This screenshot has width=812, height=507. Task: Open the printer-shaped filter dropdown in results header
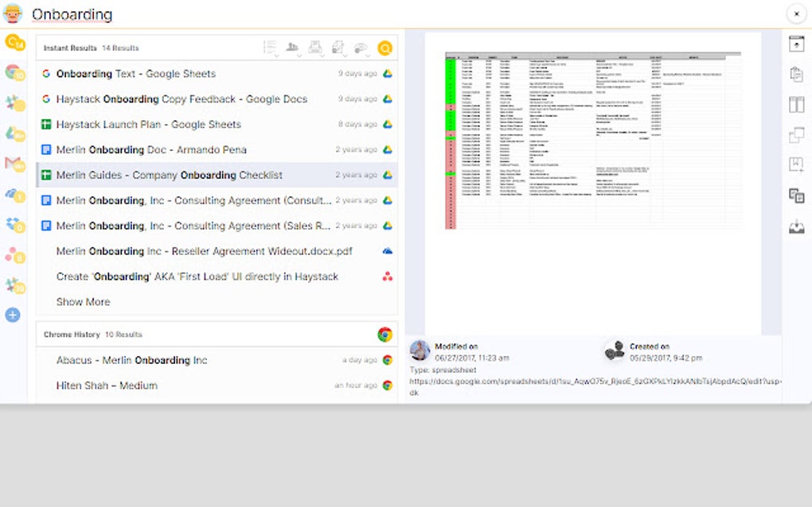[315, 48]
